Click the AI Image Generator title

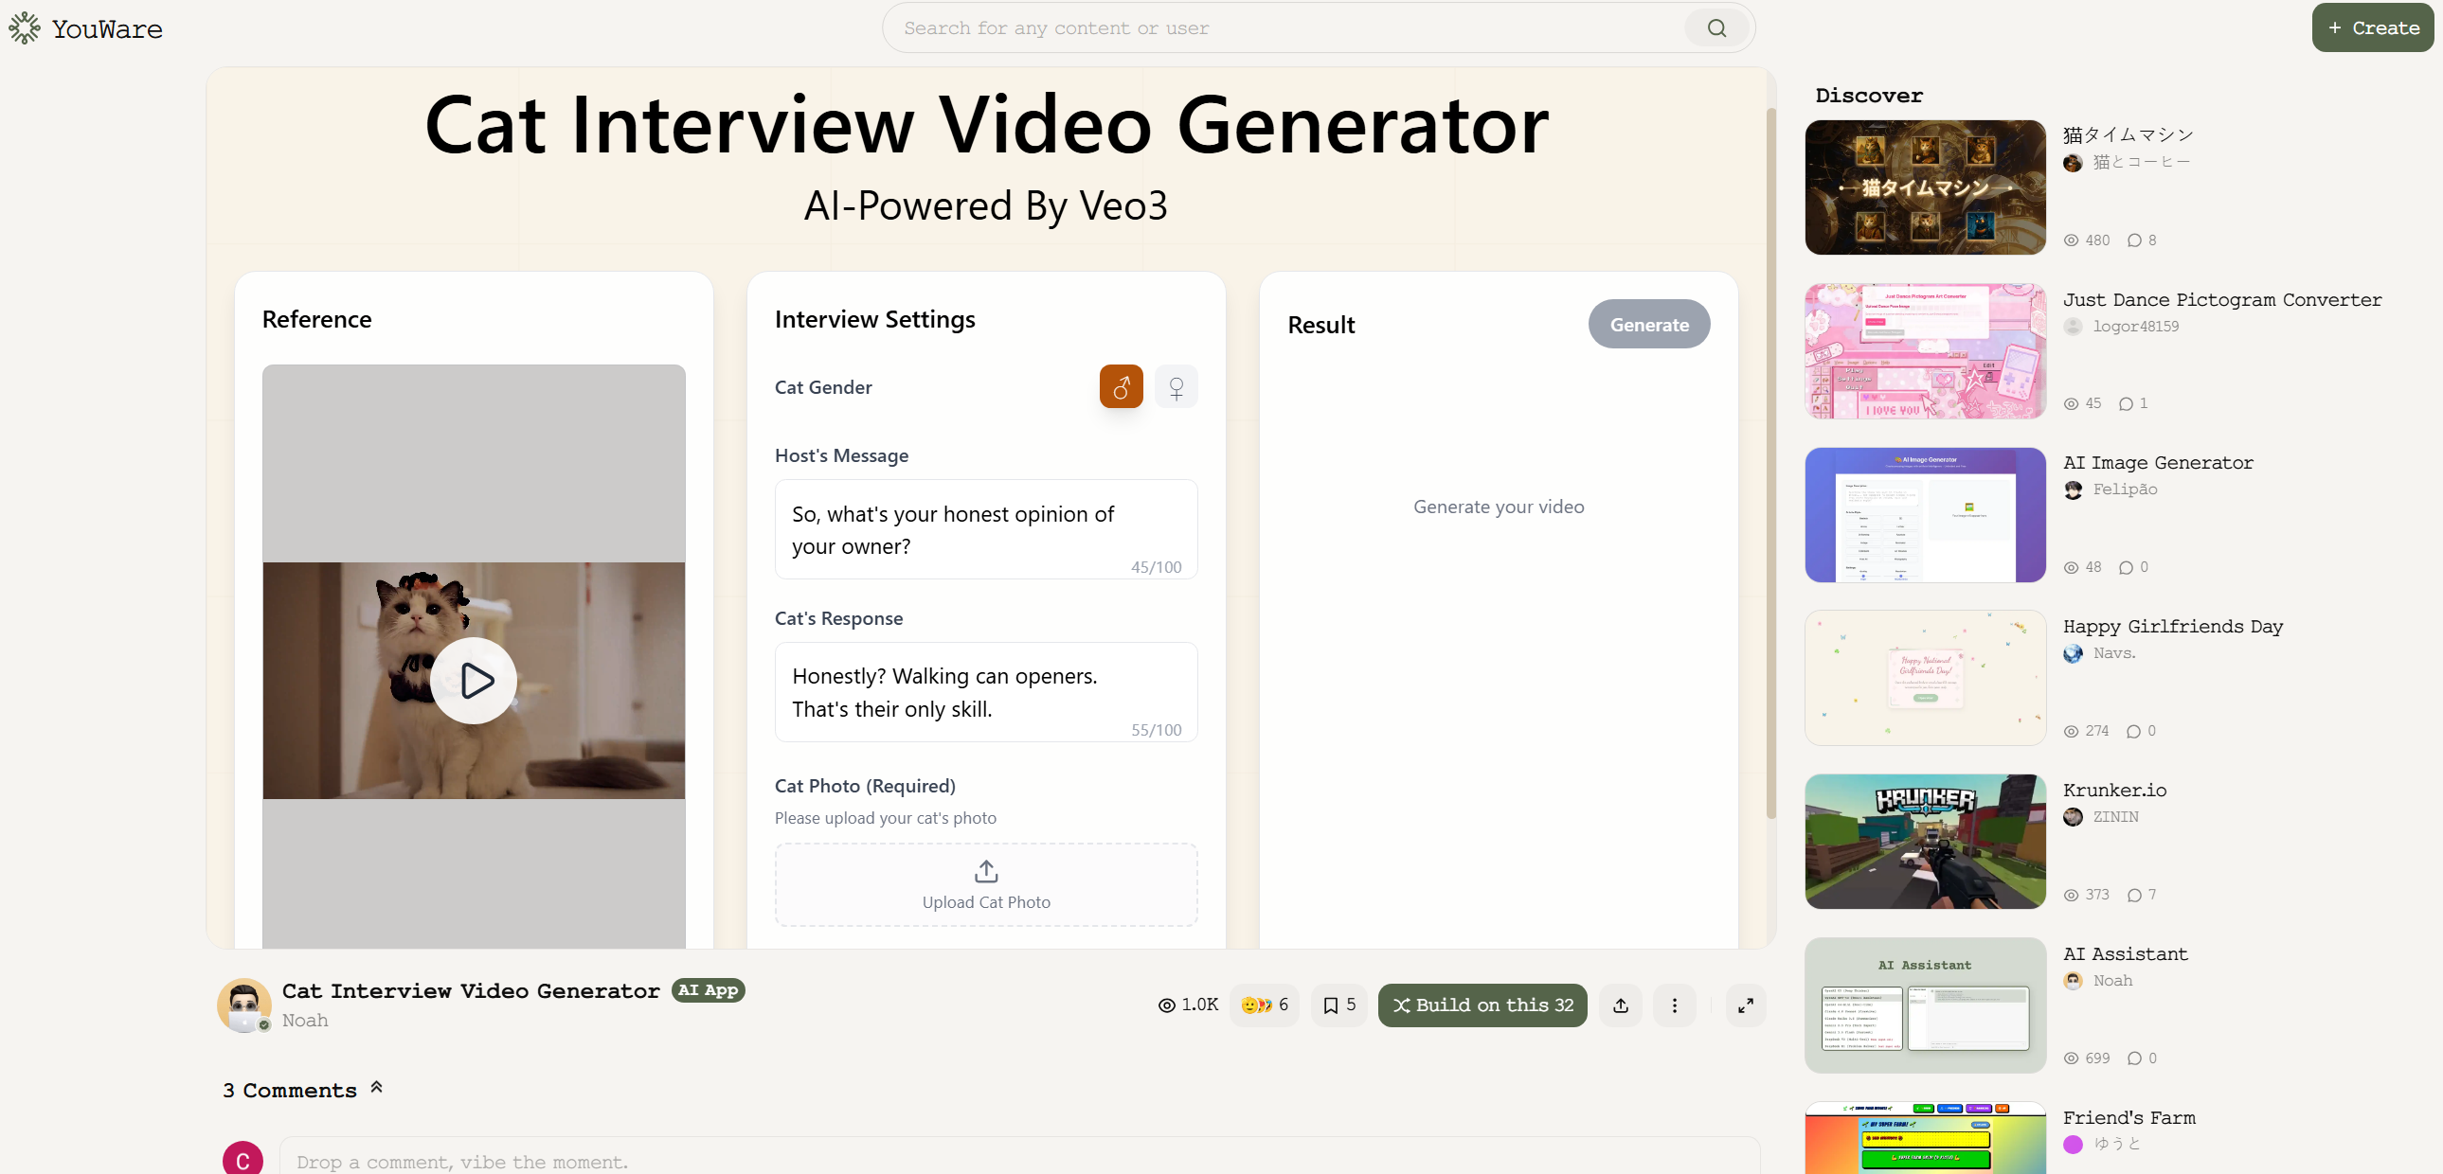[2159, 462]
